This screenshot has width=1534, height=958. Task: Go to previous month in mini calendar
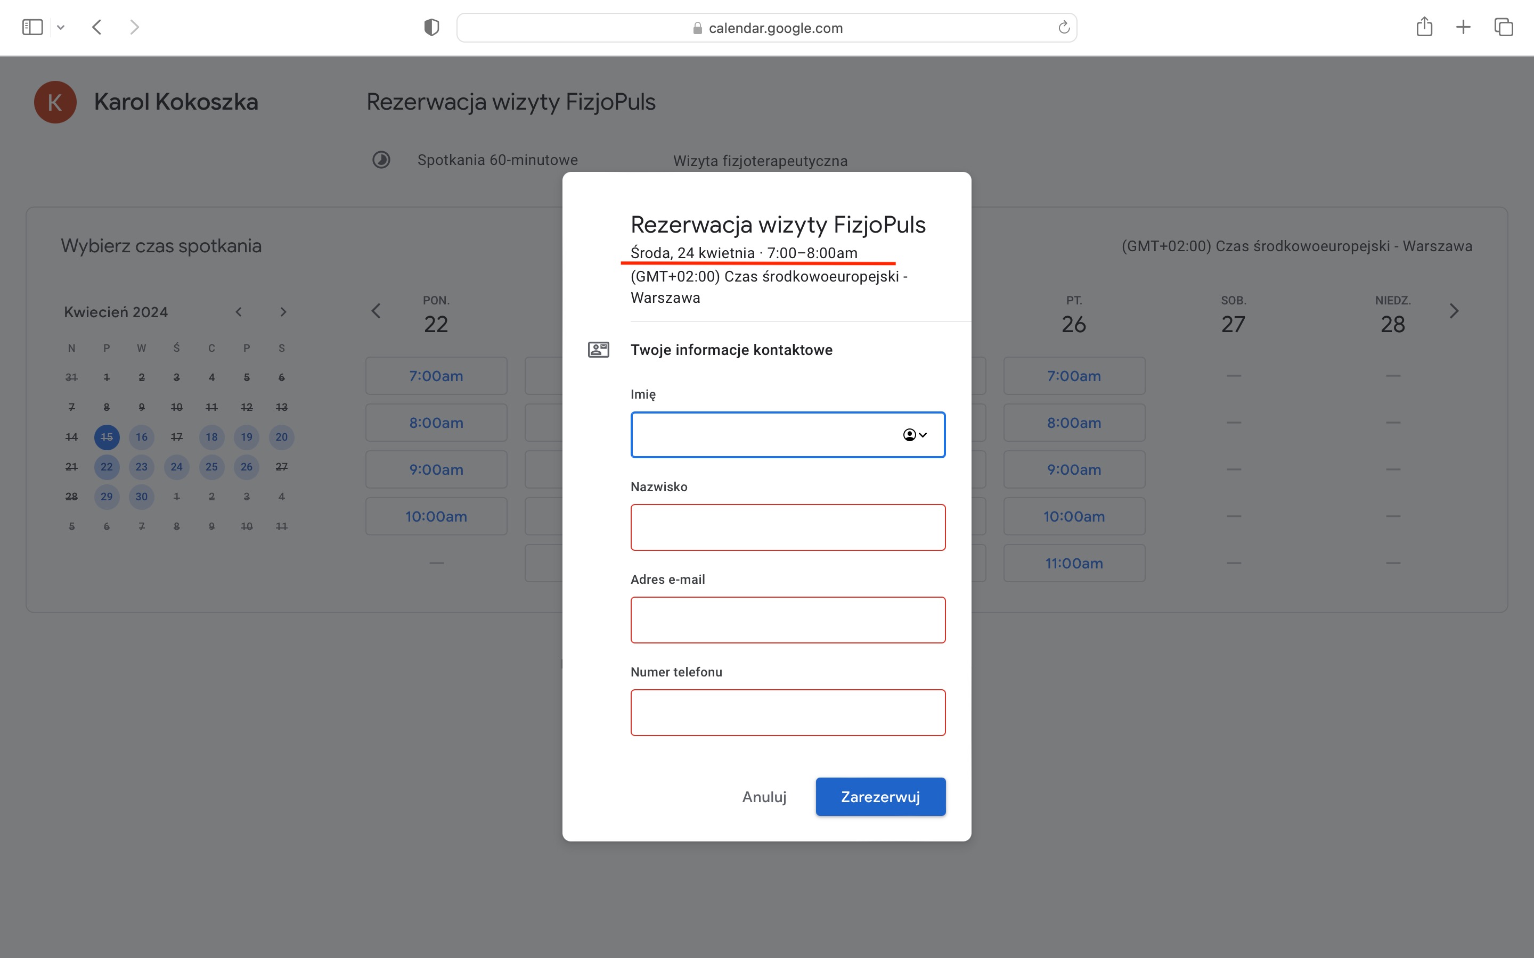coord(238,312)
